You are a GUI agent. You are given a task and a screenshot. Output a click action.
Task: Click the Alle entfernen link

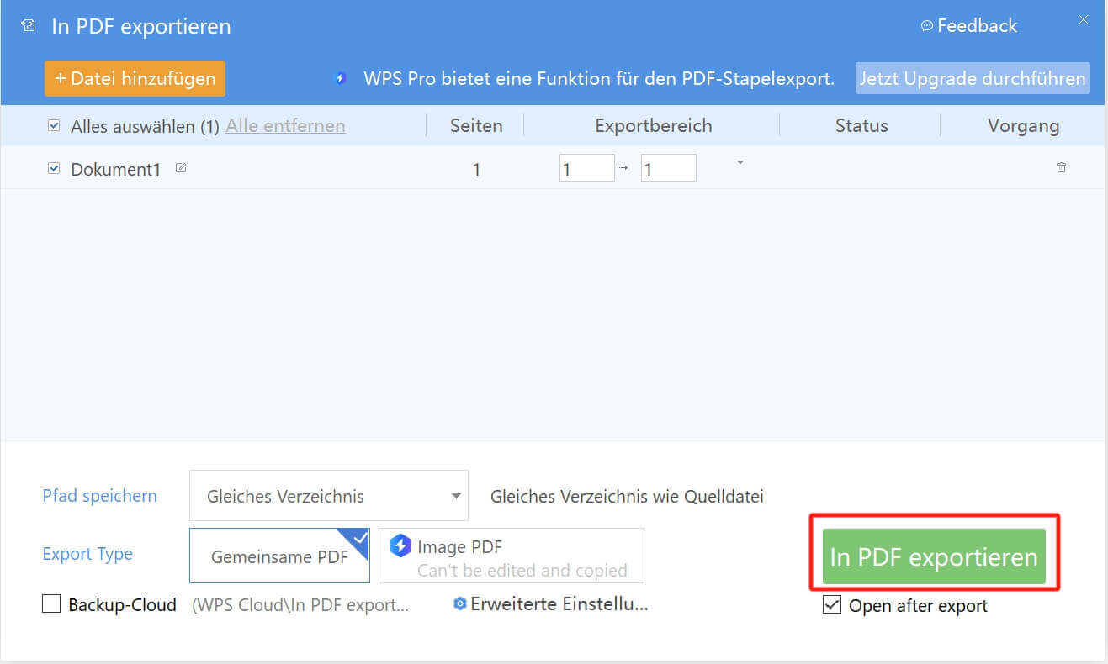click(x=285, y=125)
